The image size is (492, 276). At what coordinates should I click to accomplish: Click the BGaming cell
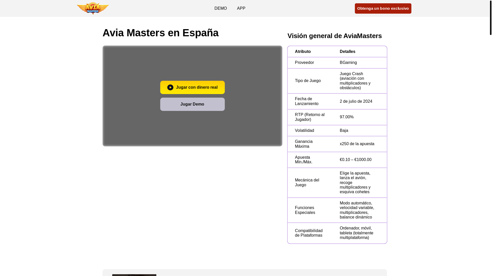[348, 63]
